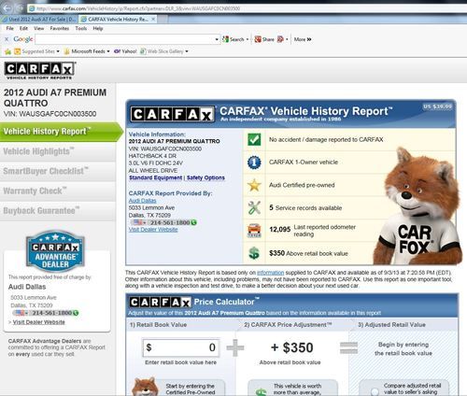Click the green call icon in sidebar phone number

(x=76, y=313)
